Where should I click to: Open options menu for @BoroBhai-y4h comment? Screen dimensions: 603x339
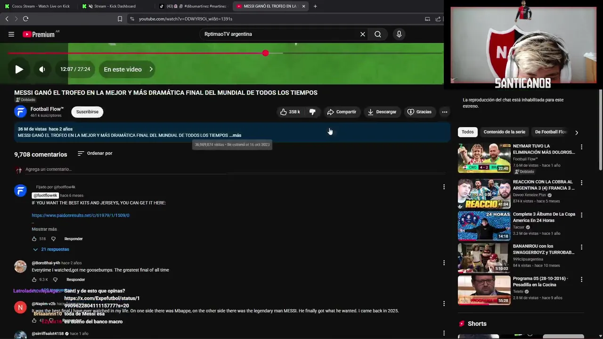(x=444, y=263)
